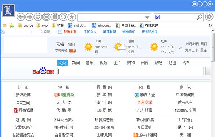Select the Baidu paw search engine icon
Viewport: 215px width, 137px height.
[157, 17]
